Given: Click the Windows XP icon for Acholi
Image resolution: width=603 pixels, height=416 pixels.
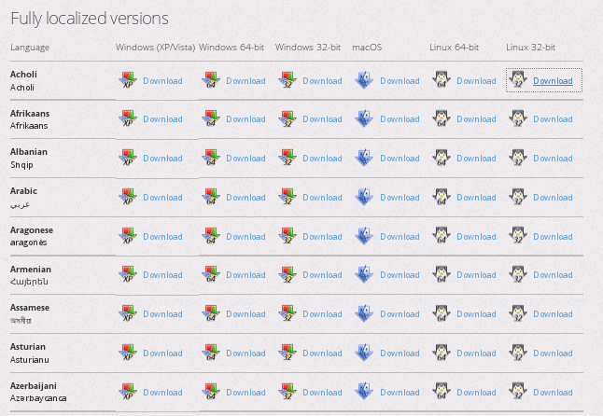Looking at the screenshot, I should [127, 81].
